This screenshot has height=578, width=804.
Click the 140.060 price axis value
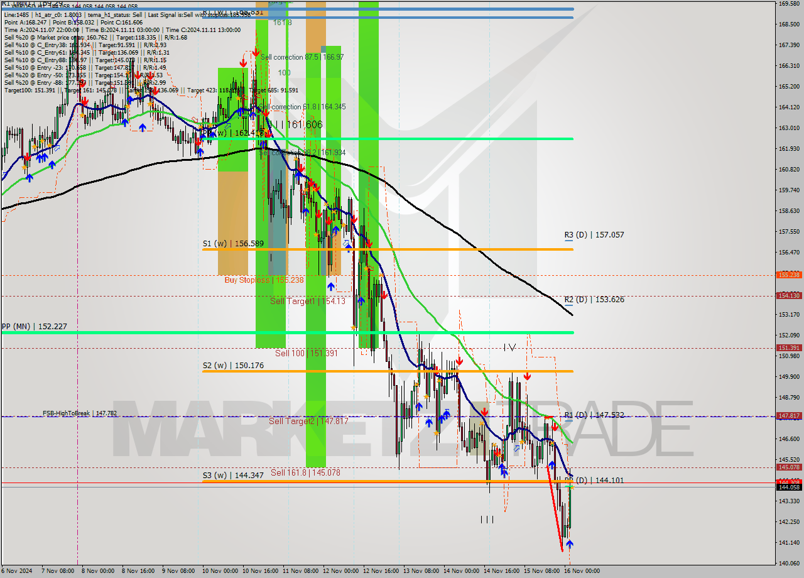click(x=789, y=563)
